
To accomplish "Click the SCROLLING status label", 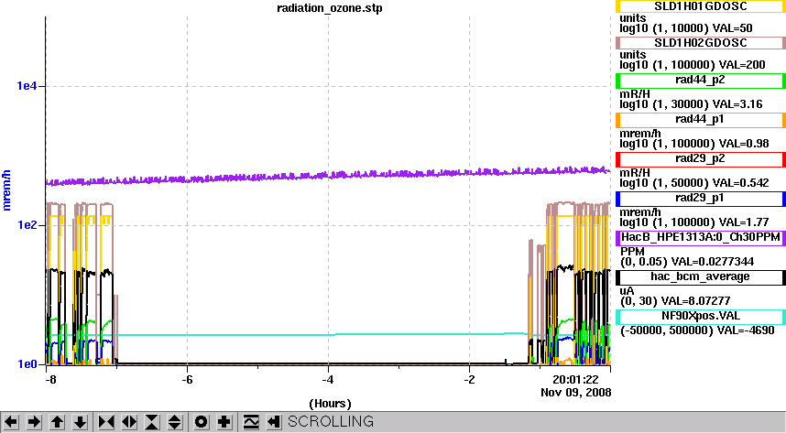I will coord(331,421).
